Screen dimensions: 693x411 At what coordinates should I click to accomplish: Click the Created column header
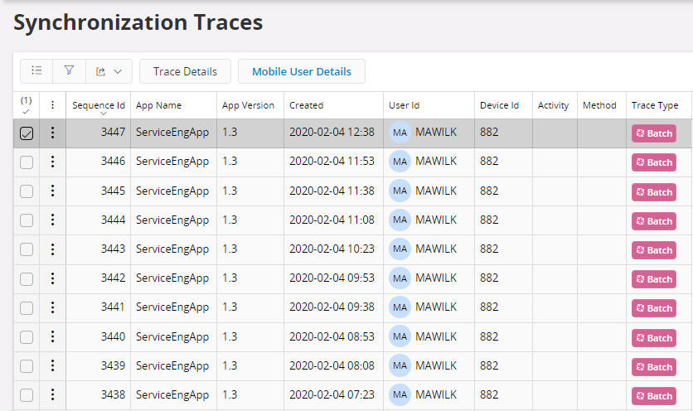click(307, 105)
